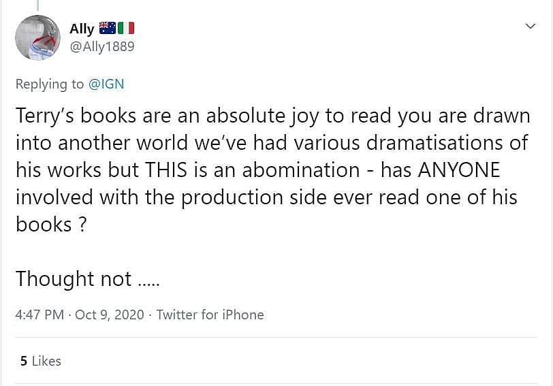Image resolution: width=553 pixels, height=386 pixels.
Task: Click the thread connector line above avatar
Action: click(37, 4)
